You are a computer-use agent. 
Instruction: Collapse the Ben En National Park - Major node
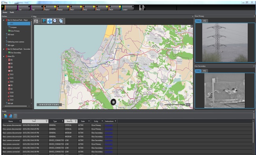coord(4,20)
